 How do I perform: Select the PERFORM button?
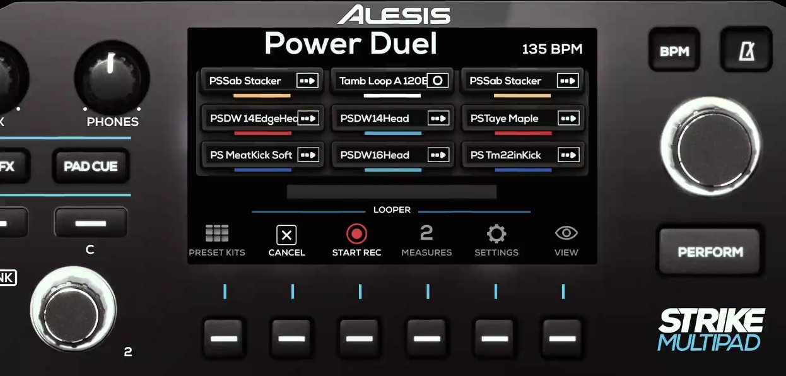[x=710, y=252]
